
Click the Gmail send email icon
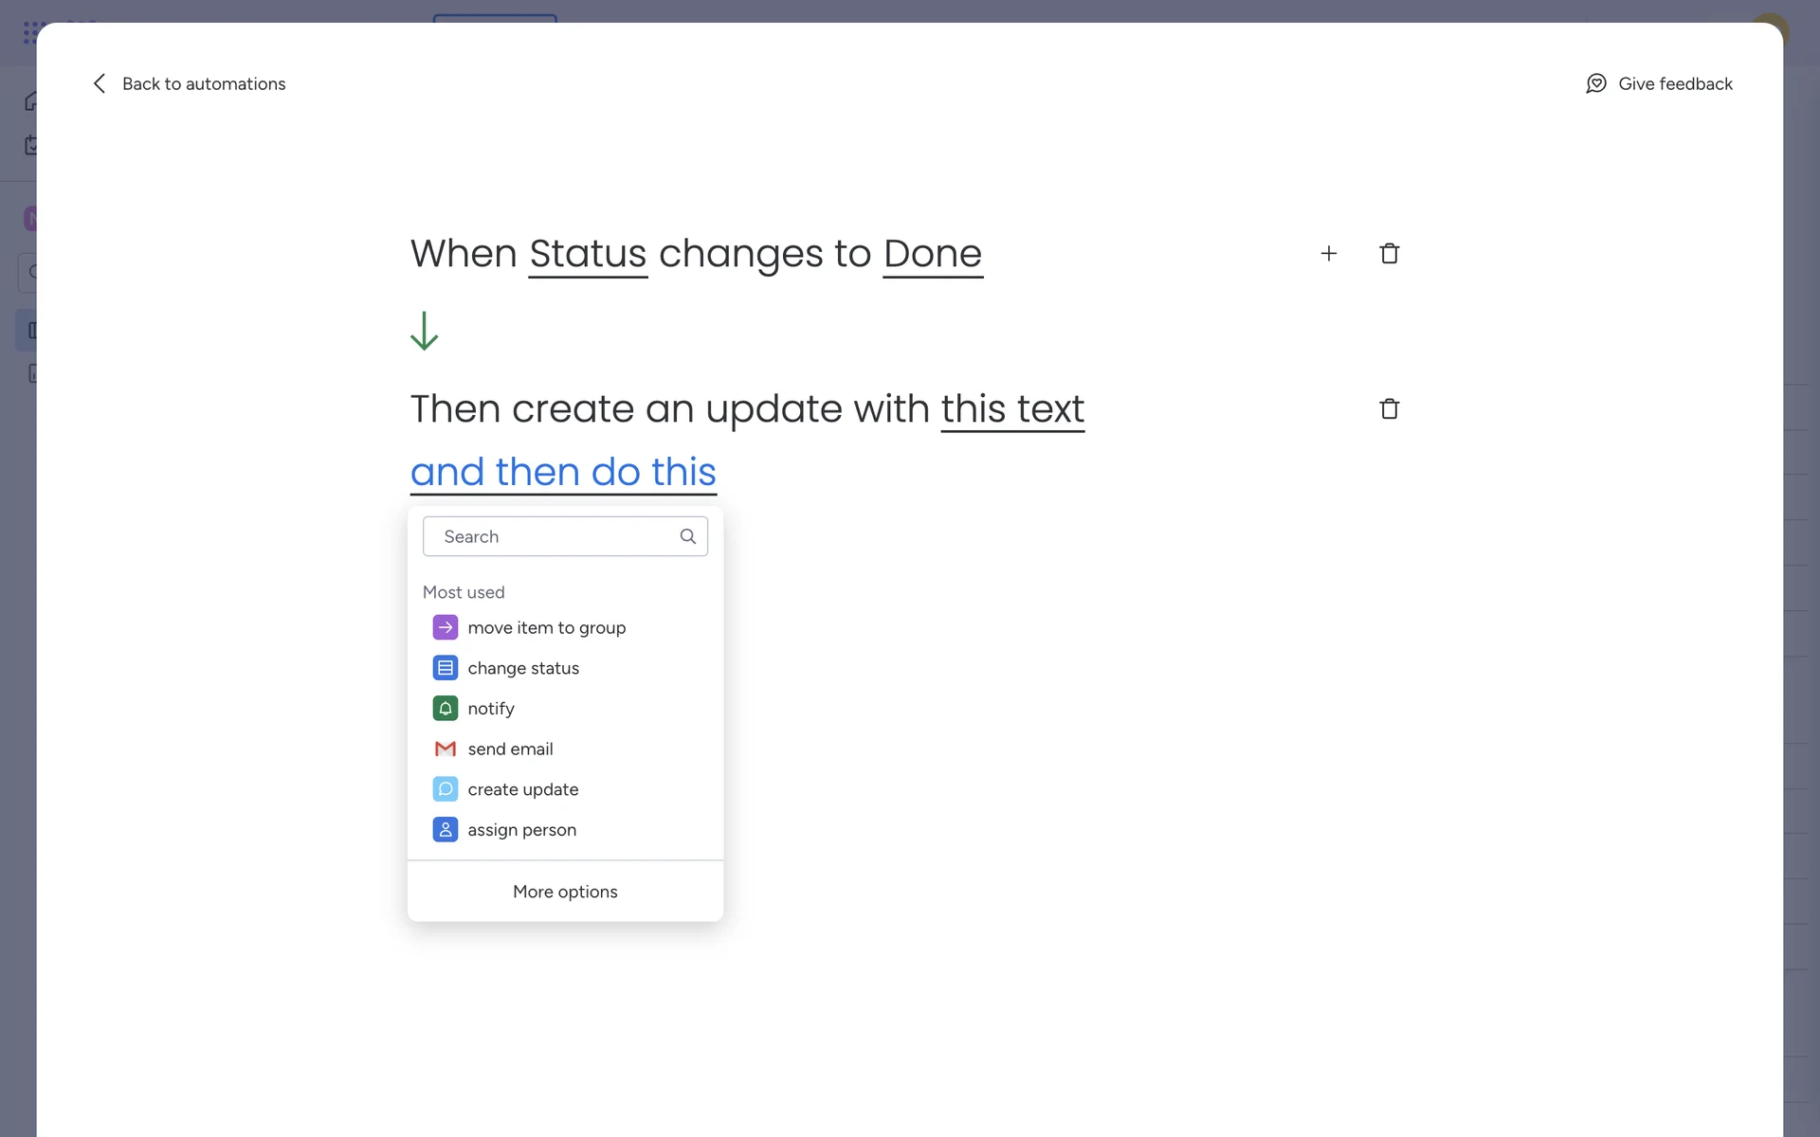(445, 749)
